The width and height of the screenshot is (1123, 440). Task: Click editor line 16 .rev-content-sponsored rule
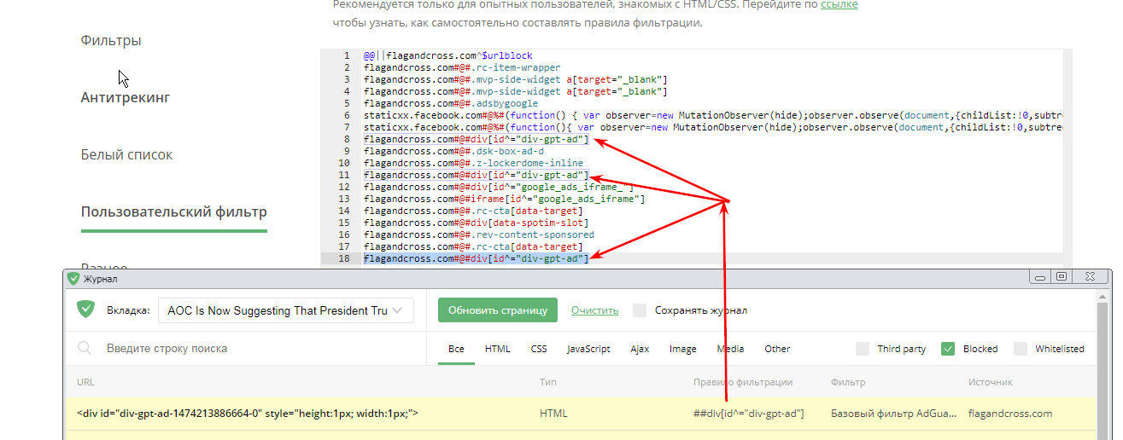(x=478, y=234)
